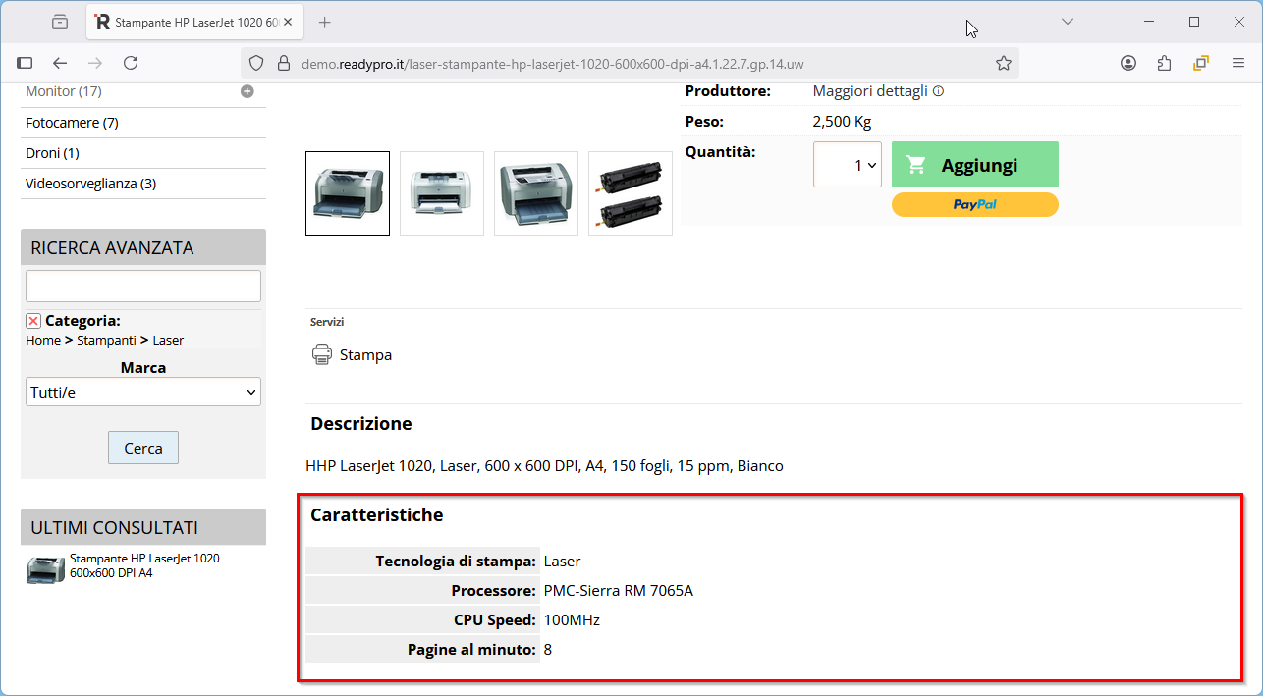Bookmark this page with the star icon
The height and width of the screenshot is (696, 1263).
pyautogui.click(x=1003, y=63)
